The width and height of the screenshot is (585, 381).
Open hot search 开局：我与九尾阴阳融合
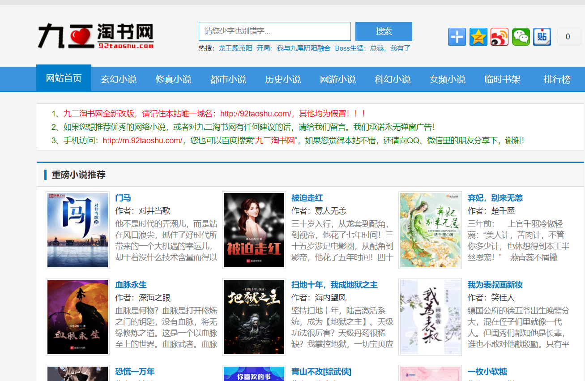click(x=294, y=48)
